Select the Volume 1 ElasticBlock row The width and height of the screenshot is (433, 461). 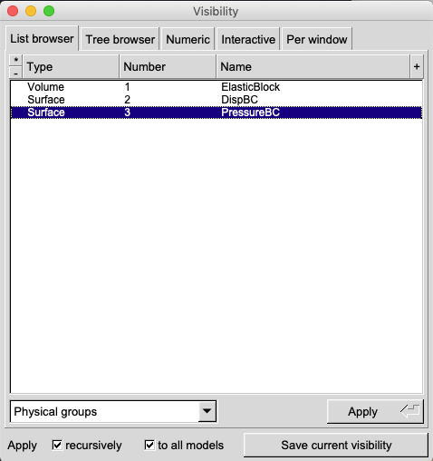coord(216,87)
